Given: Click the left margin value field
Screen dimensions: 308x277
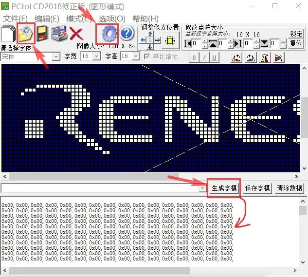Looking at the screenshot, I should coord(197,43).
